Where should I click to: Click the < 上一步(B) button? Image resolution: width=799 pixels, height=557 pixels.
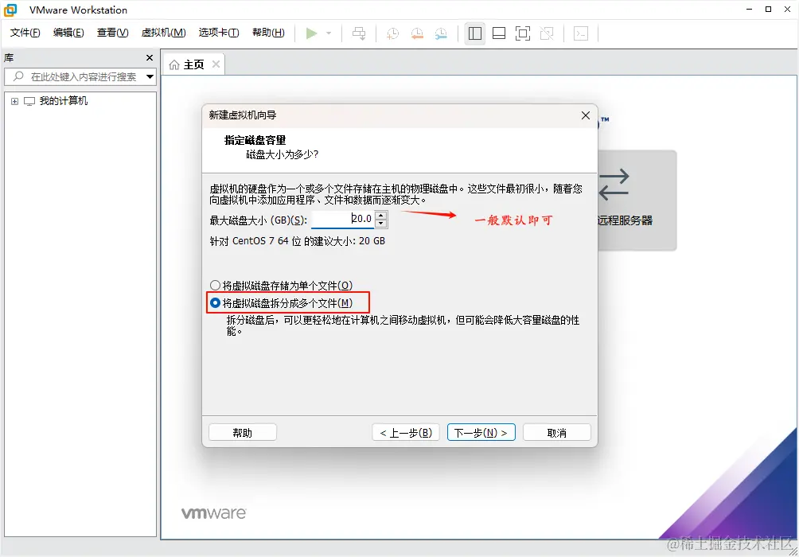point(406,433)
